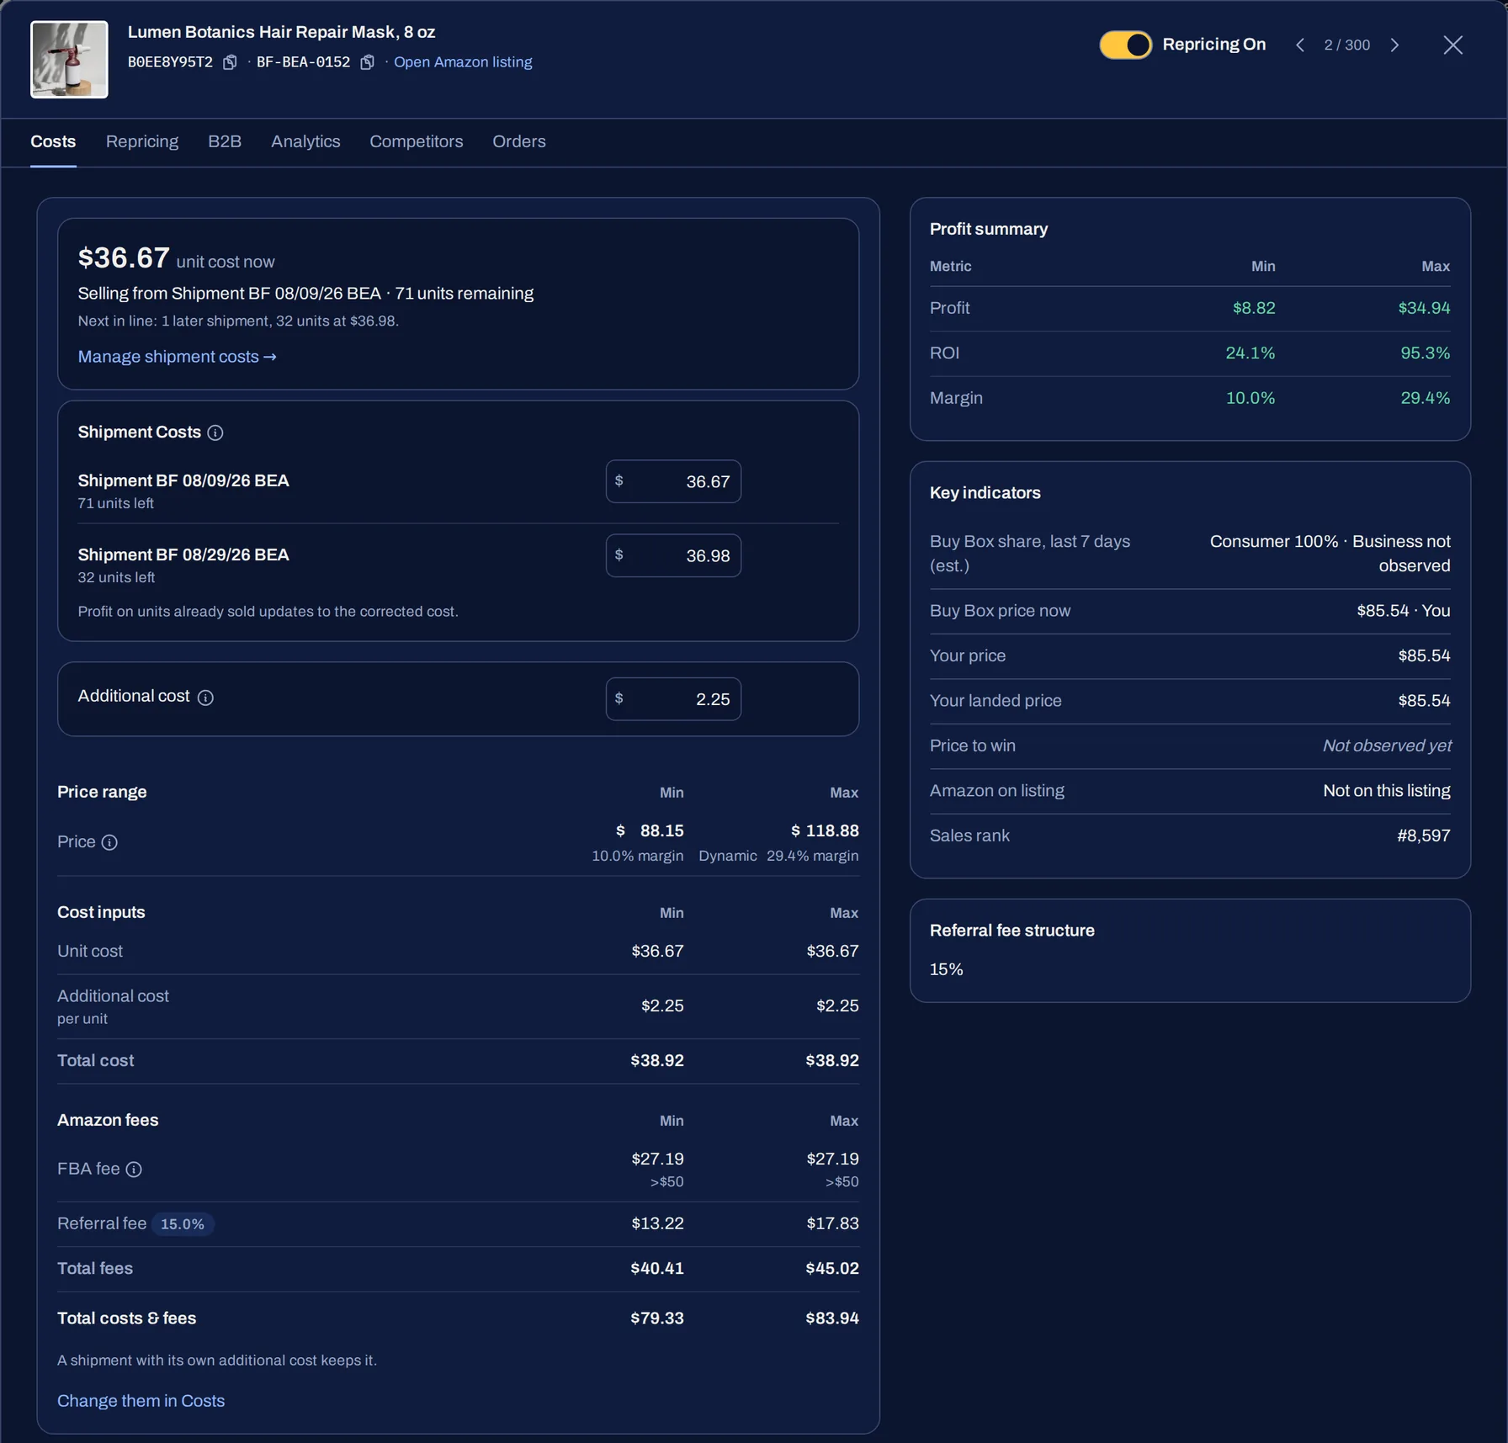Click the 'Not on this listing' value

(x=1387, y=791)
